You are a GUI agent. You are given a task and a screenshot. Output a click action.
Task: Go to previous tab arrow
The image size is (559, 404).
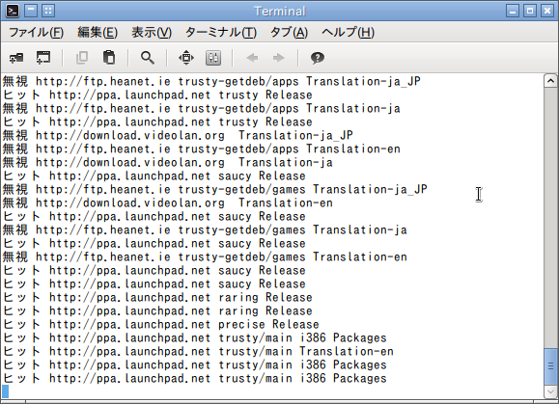tap(252, 58)
